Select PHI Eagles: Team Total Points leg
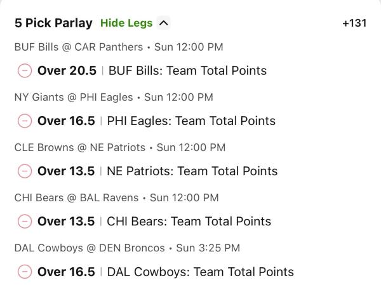 (191, 121)
